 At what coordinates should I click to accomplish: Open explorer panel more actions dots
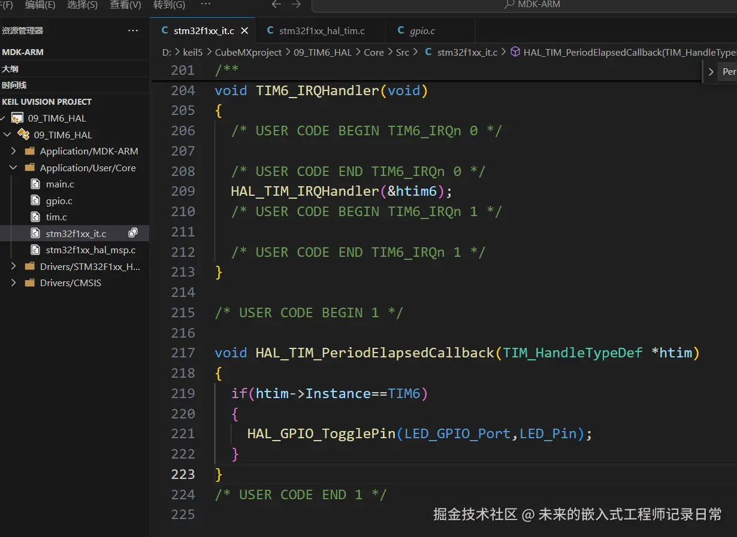click(x=133, y=31)
